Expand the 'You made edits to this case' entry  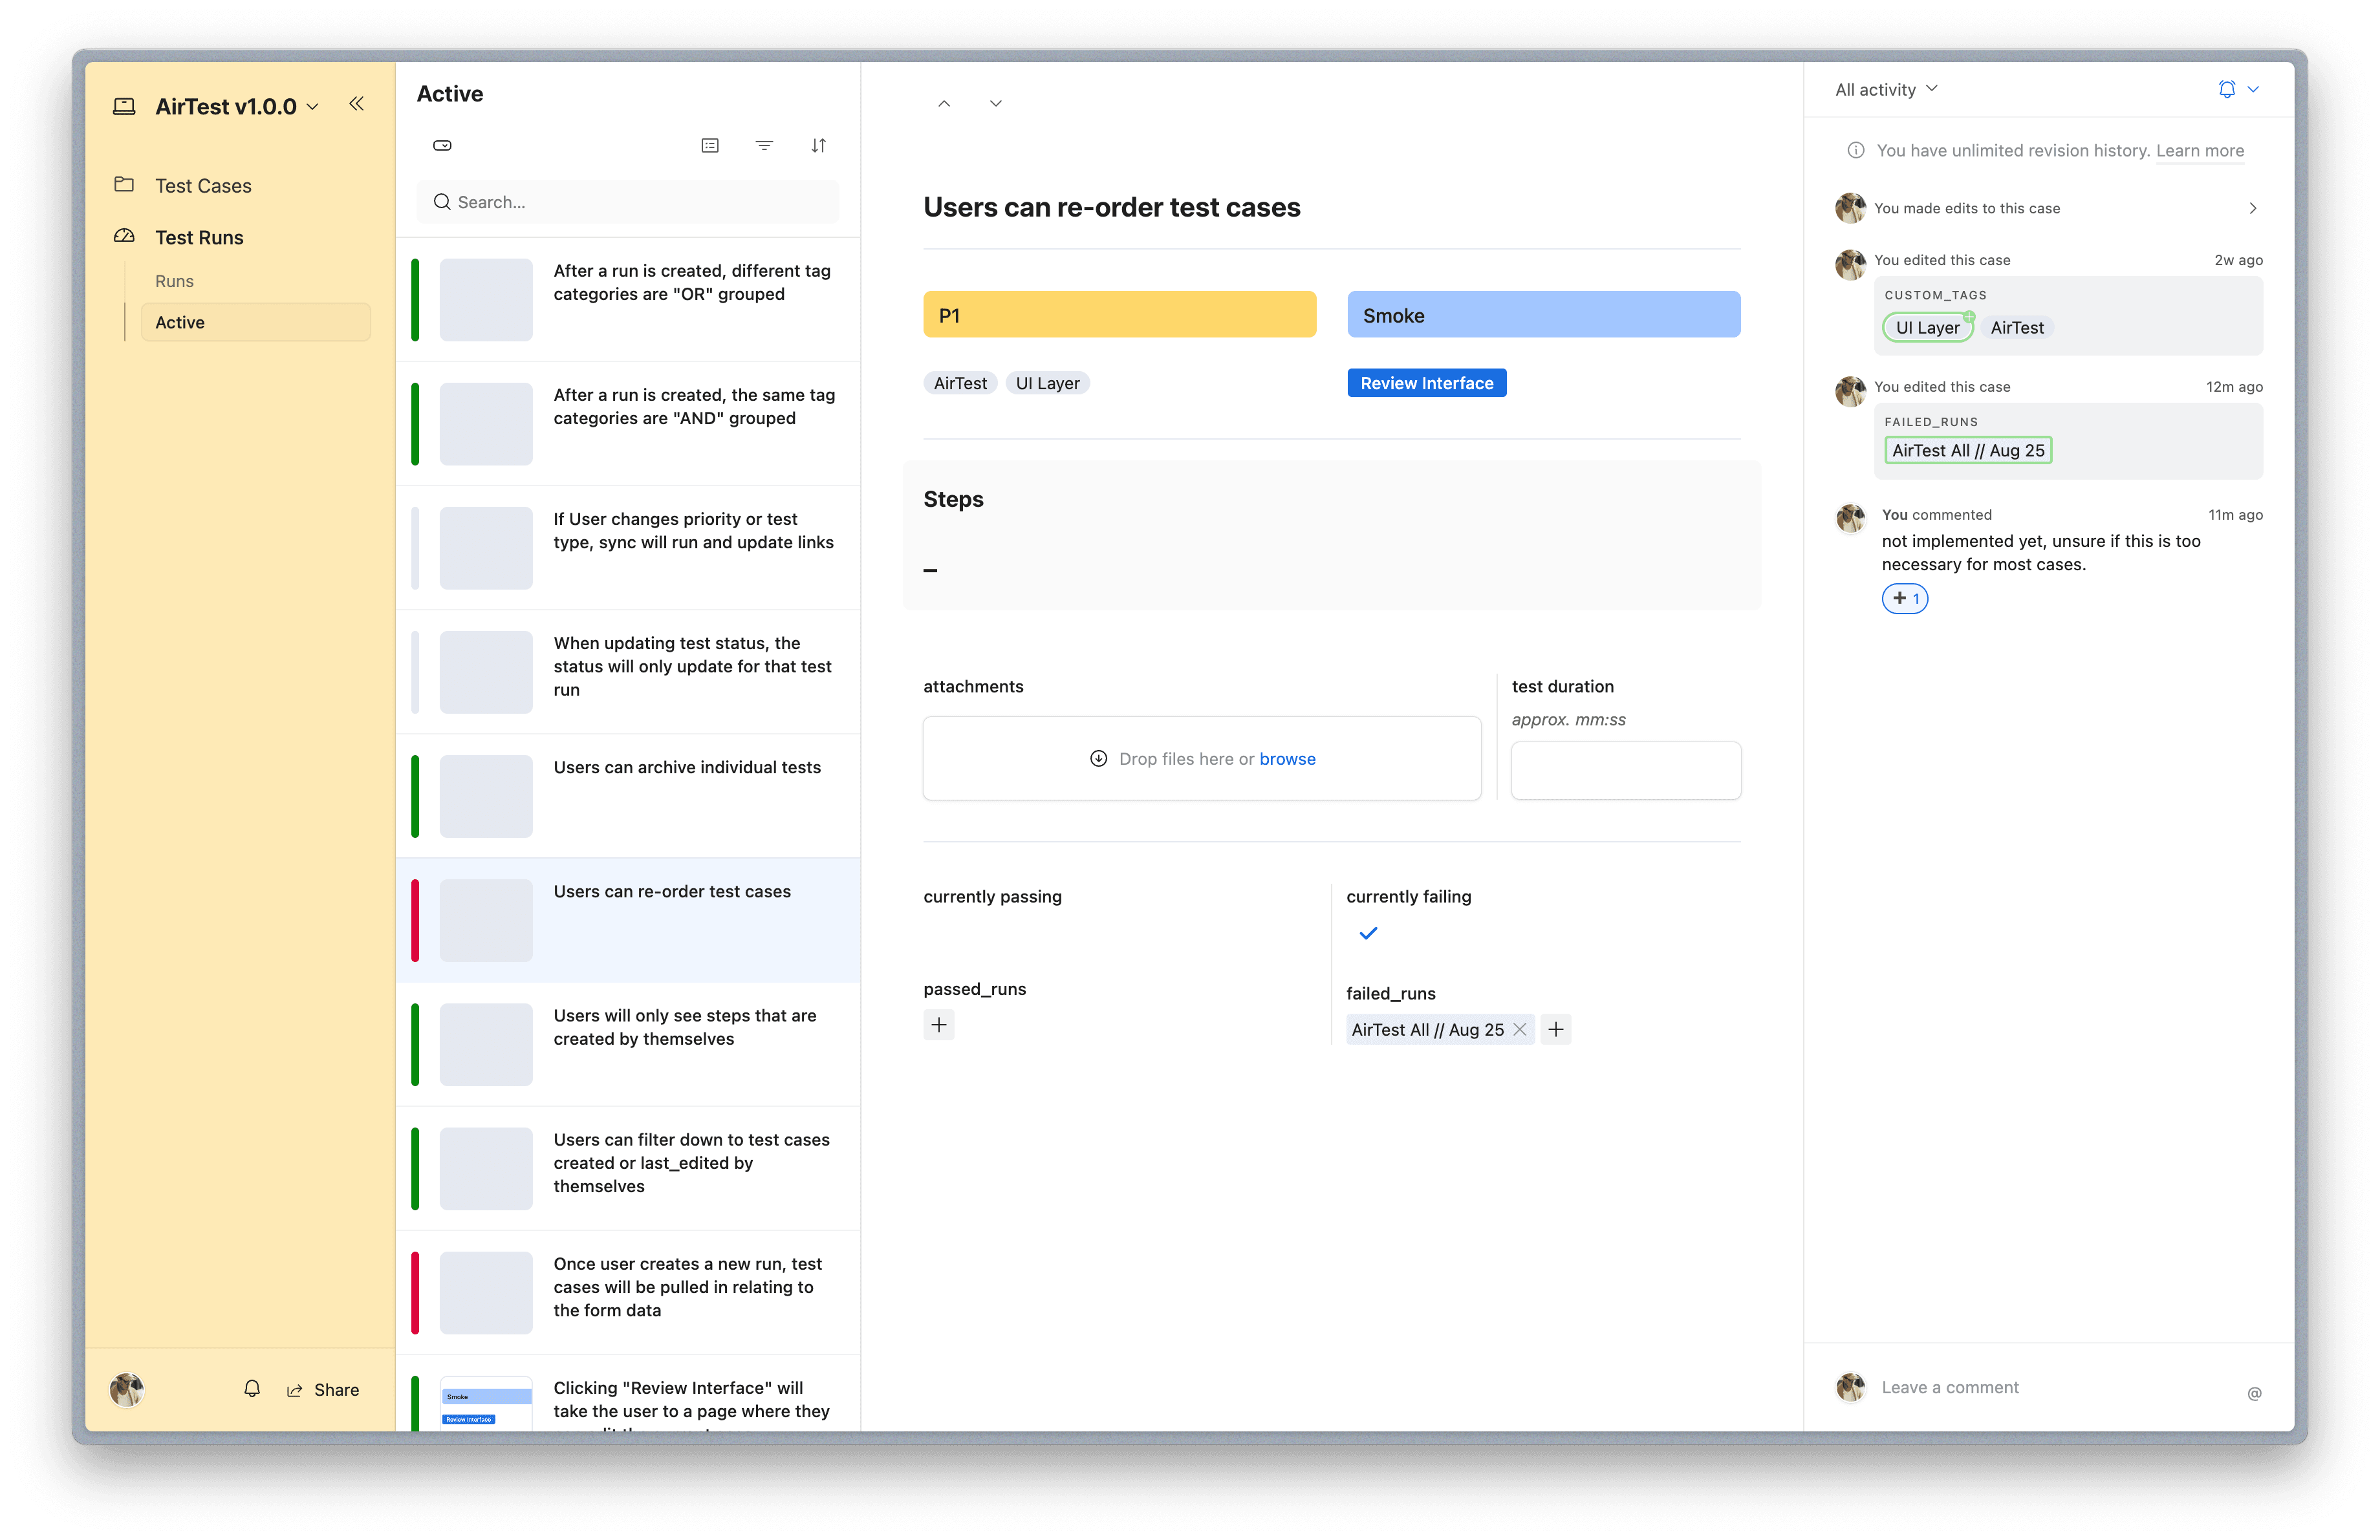pyautogui.click(x=2252, y=208)
